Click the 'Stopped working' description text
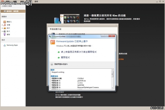165x110 pixels. (58, 72)
